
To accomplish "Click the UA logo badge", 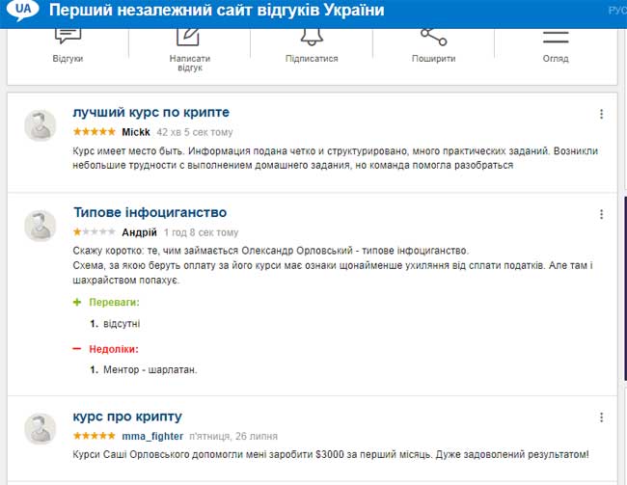I will [21, 12].
